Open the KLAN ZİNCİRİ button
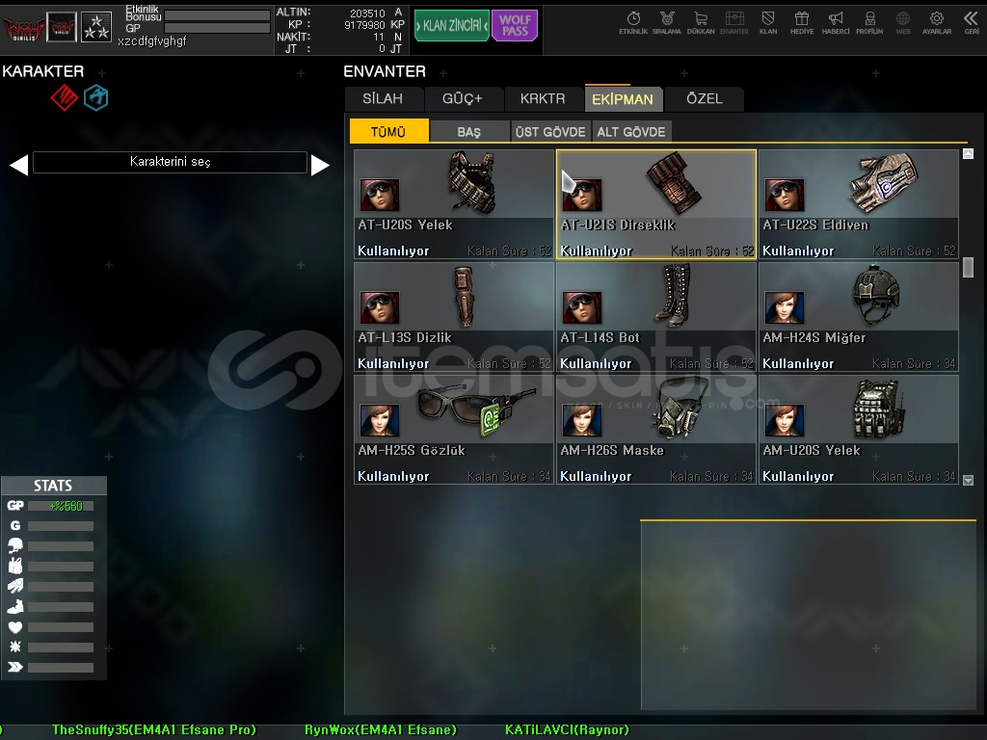Screen dimensions: 987x740 (452, 25)
